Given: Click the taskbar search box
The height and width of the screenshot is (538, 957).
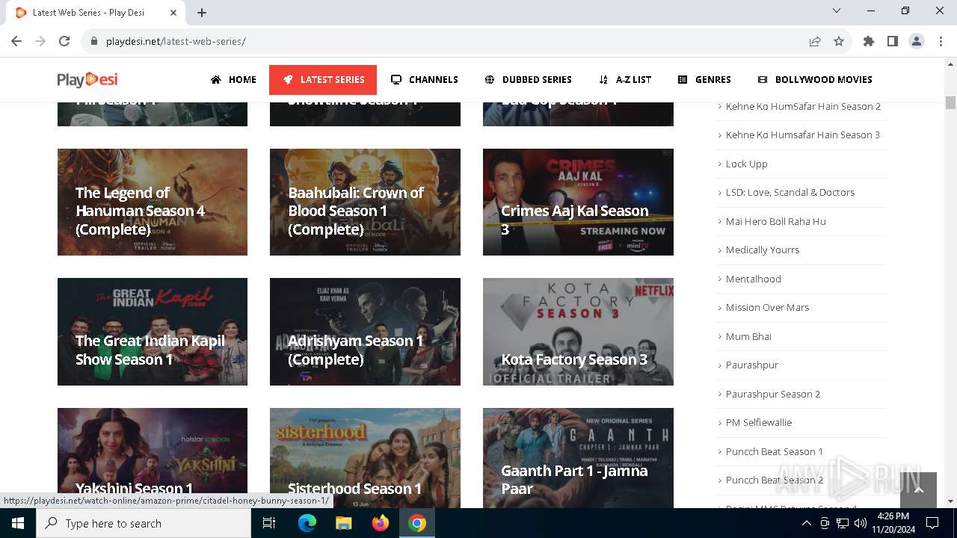Looking at the screenshot, I should (144, 523).
